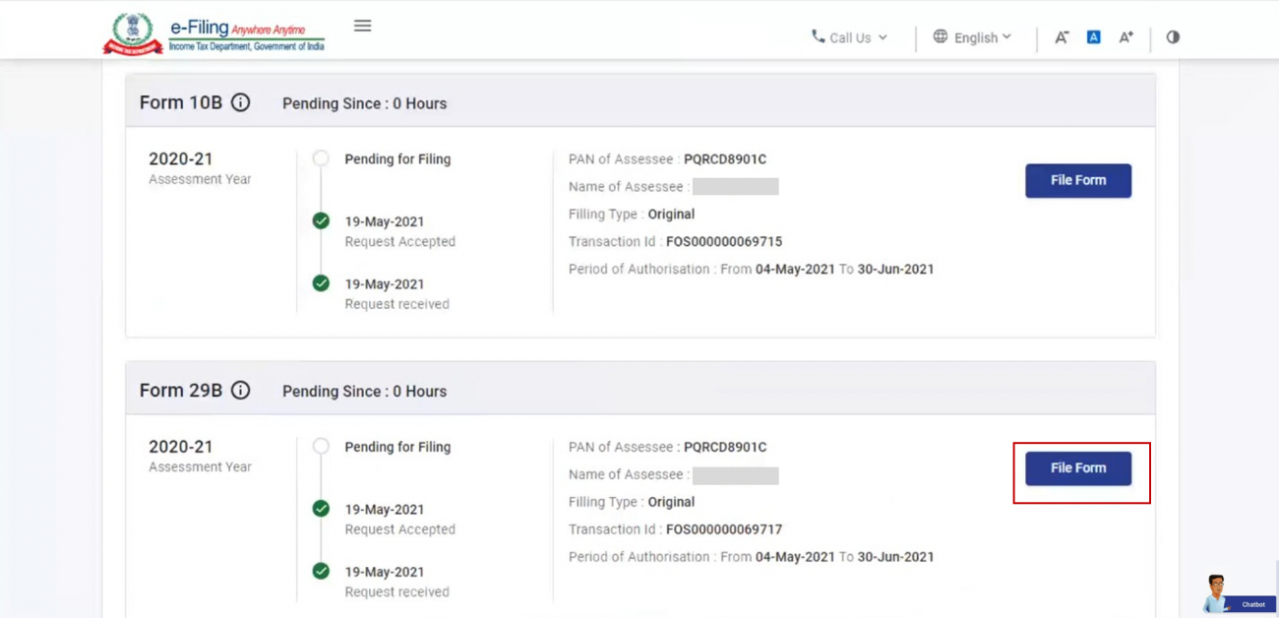Open the English language dropdown

click(x=973, y=37)
